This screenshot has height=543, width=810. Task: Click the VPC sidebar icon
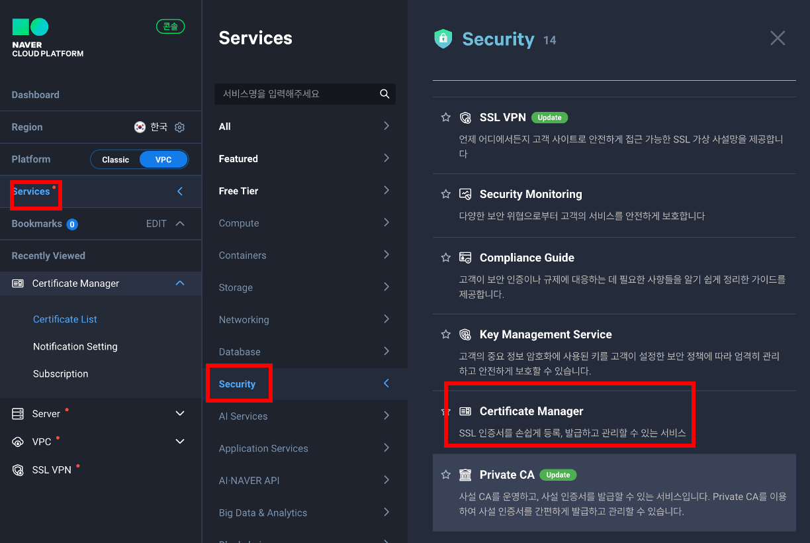tap(18, 442)
